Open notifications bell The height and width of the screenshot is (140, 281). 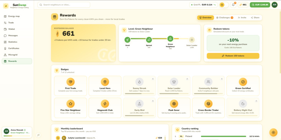coord(233,5)
